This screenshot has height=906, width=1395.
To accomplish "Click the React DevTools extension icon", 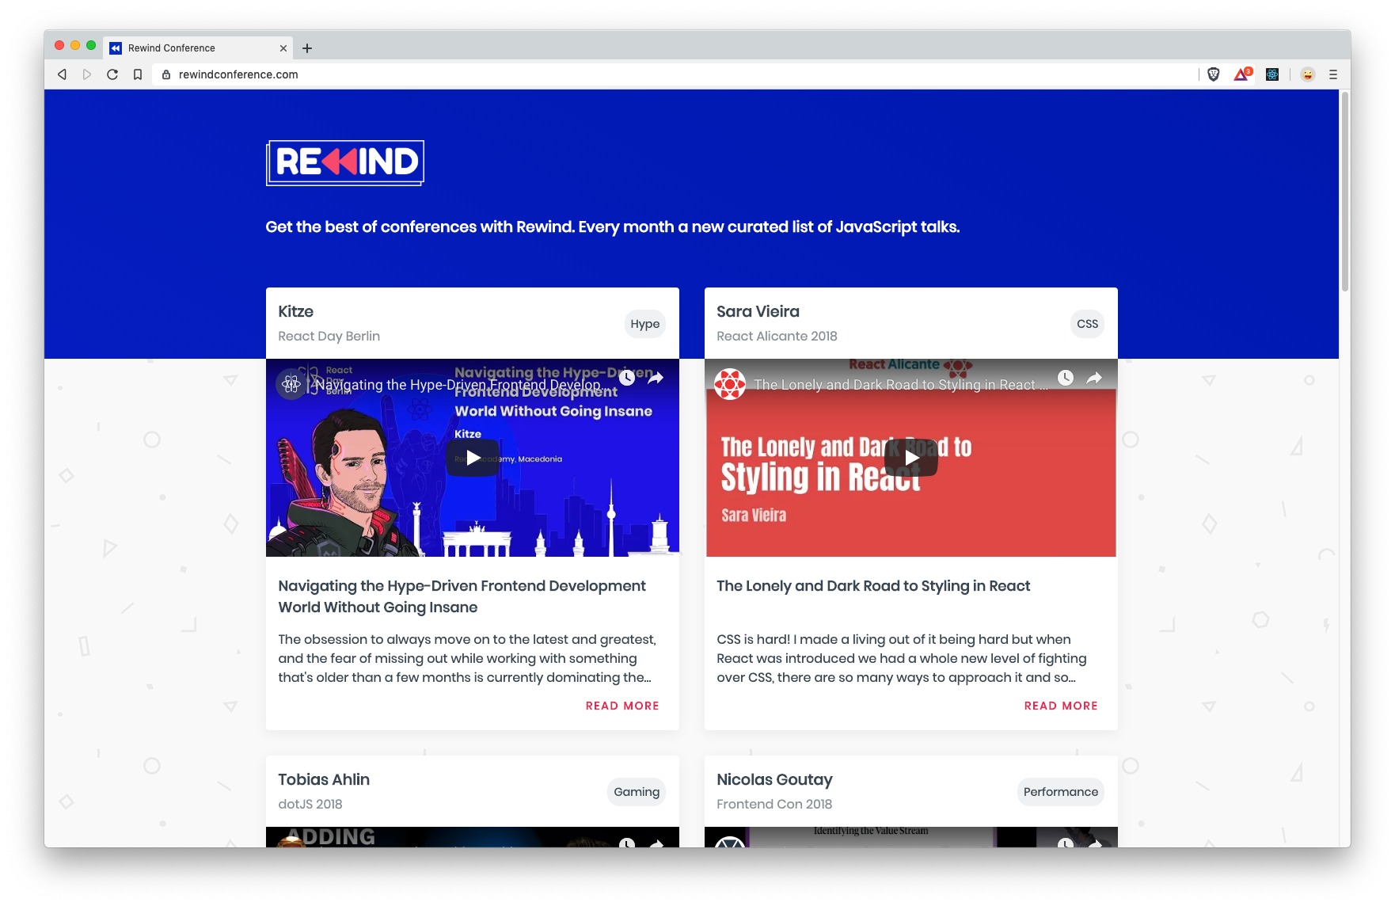I will click(1272, 74).
